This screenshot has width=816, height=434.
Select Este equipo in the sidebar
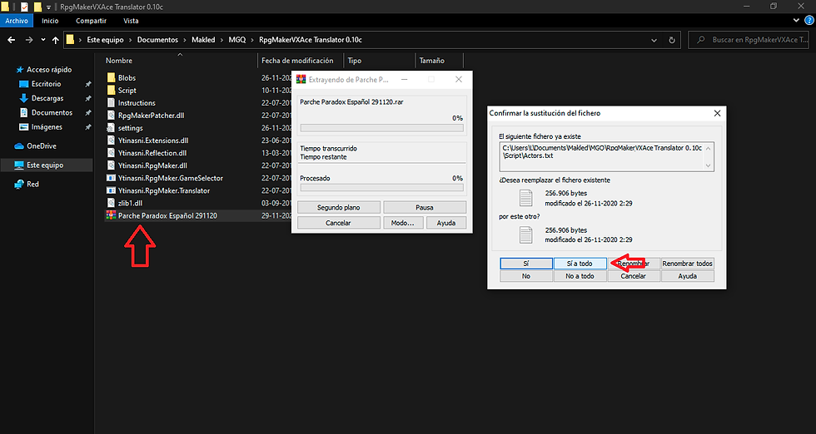coord(45,165)
